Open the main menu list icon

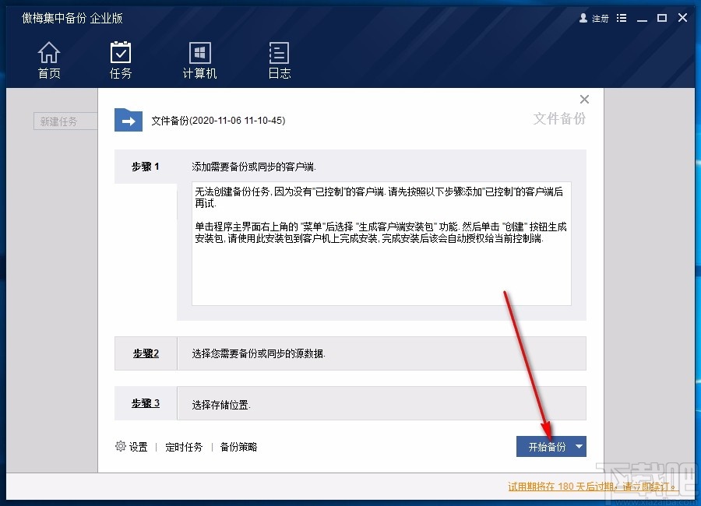[x=621, y=18]
